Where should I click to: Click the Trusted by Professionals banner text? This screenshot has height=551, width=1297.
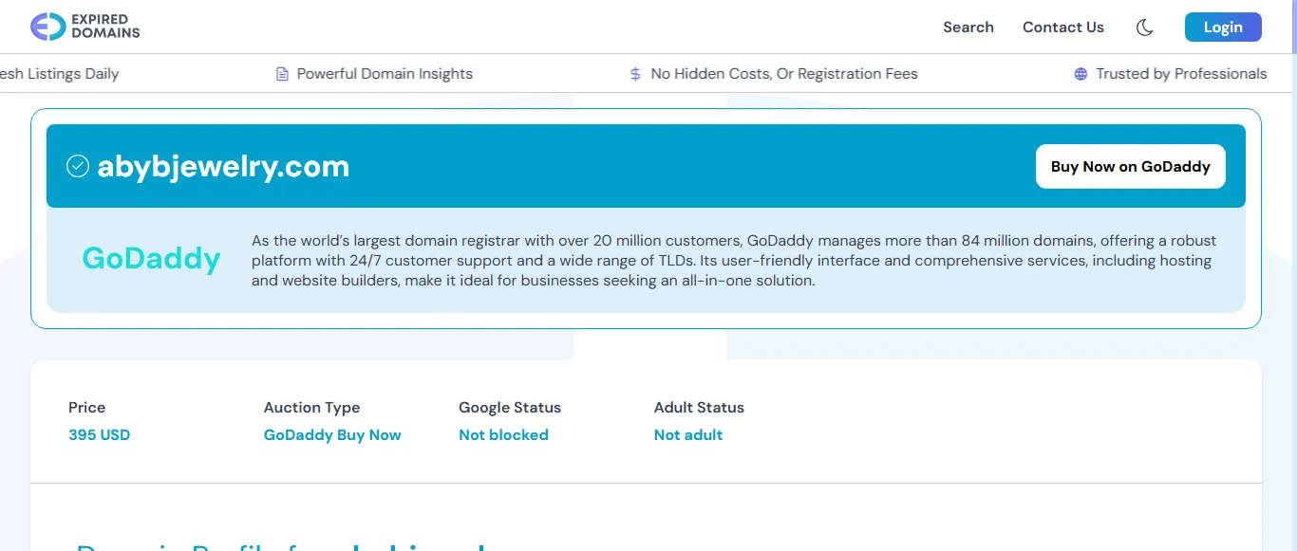(x=1181, y=74)
